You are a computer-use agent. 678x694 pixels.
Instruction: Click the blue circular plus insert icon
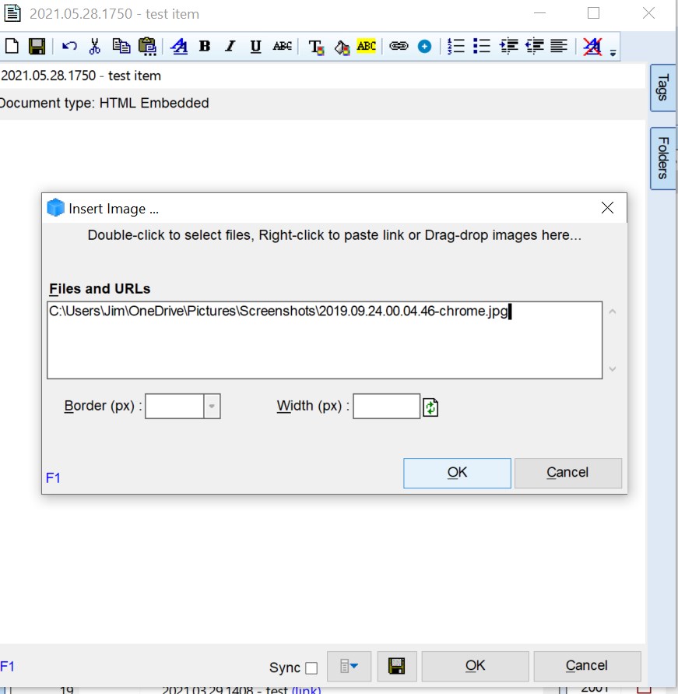point(424,46)
